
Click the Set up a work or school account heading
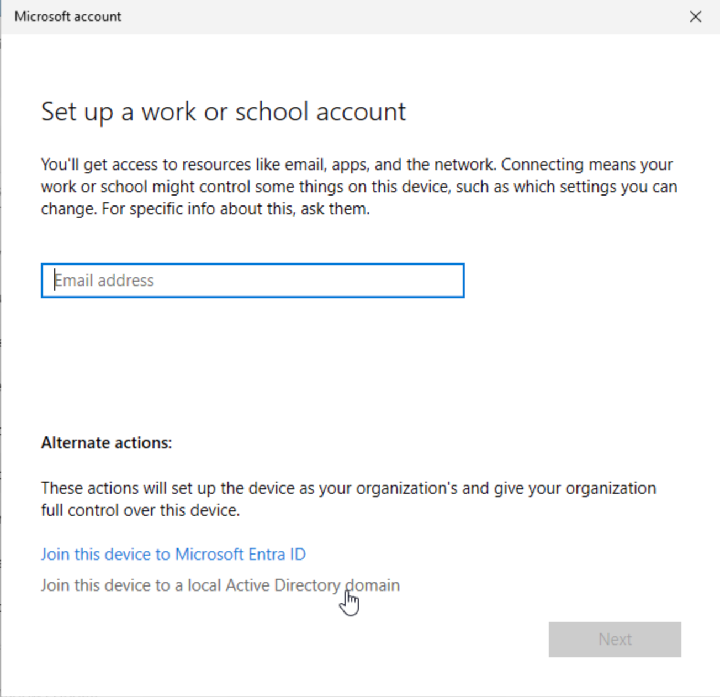(x=223, y=112)
